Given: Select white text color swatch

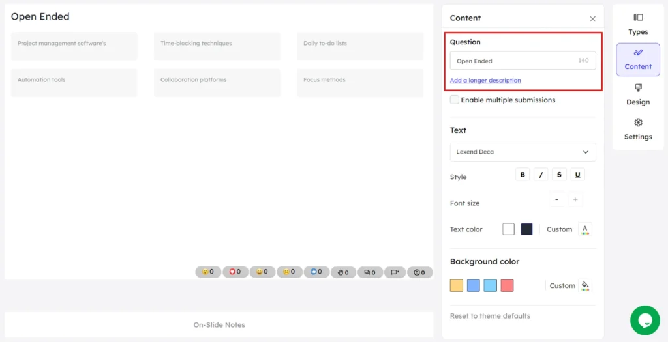Looking at the screenshot, I should point(508,229).
